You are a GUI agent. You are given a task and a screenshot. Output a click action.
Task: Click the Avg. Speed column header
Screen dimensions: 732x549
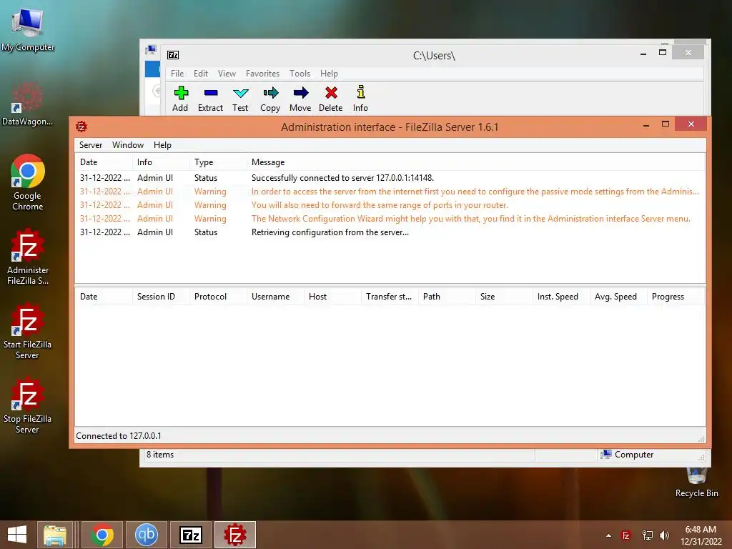[x=618, y=297]
